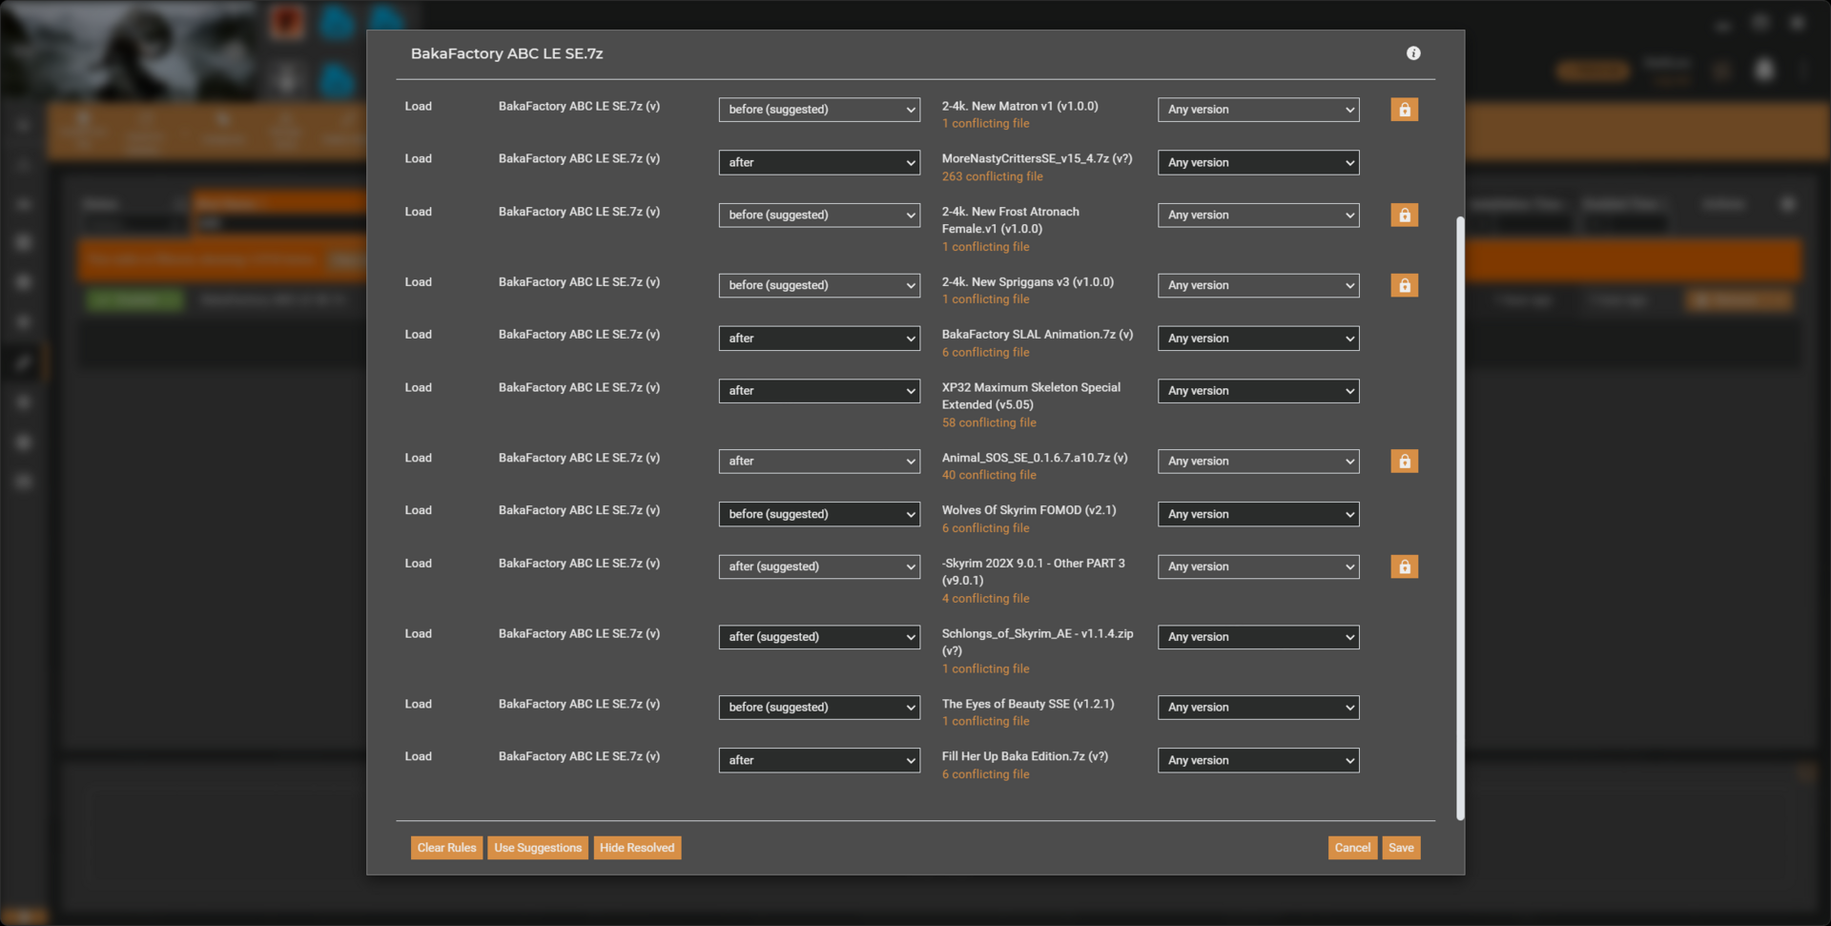This screenshot has width=1831, height=926.
Task: Open order dropdown for Schlongs_of_Skyrim_AE
Action: 819,637
